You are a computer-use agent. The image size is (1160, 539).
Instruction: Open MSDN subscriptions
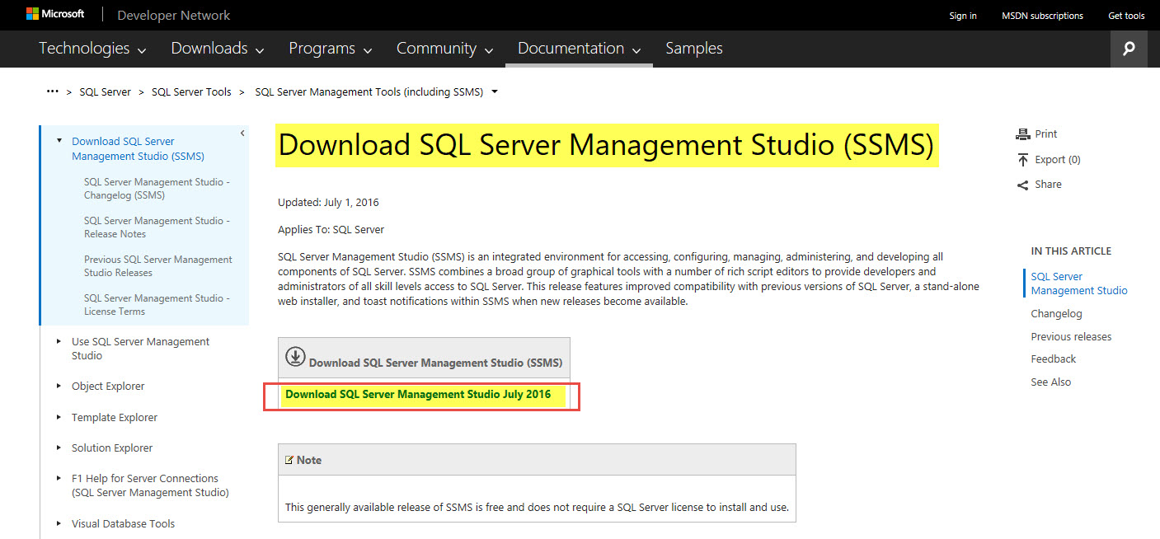pyautogui.click(x=1043, y=16)
